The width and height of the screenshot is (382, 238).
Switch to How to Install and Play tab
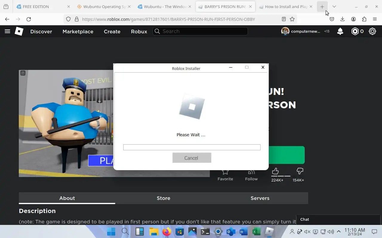point(286,7)
